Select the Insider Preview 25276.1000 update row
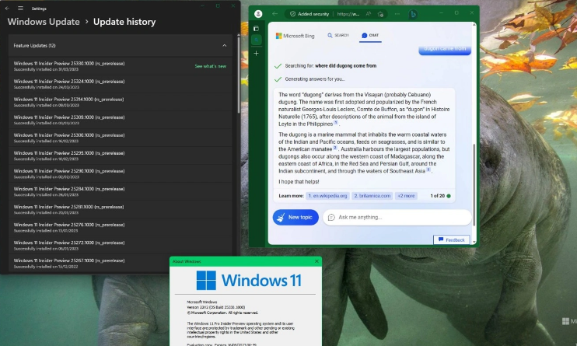 coord(120,228)
